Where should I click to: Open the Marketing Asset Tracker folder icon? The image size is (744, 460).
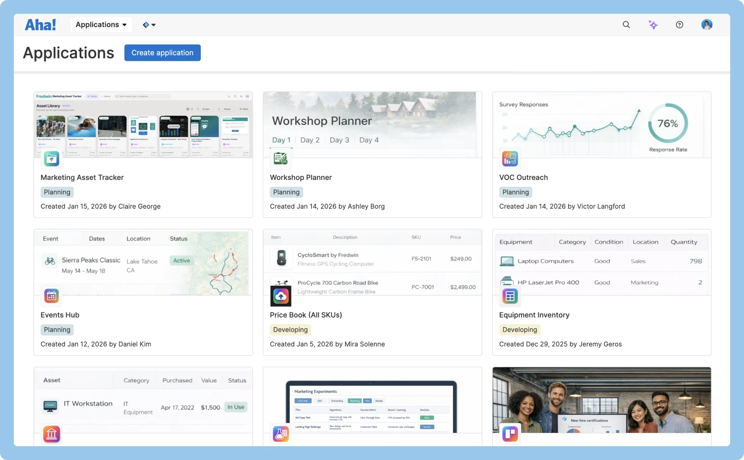point(51,158)
